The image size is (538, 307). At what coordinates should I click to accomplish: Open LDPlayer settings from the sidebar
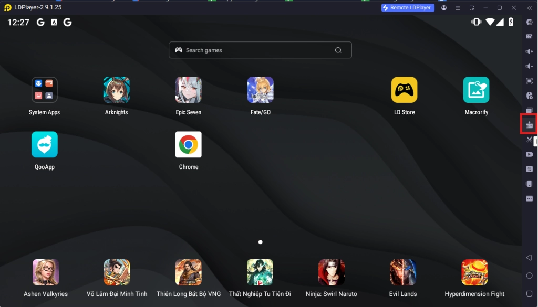(x=529, y=22)
